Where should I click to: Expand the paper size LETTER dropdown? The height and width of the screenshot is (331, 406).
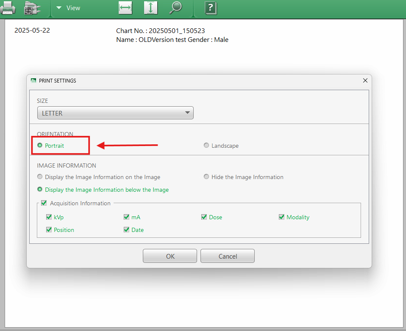pos(115,113)
